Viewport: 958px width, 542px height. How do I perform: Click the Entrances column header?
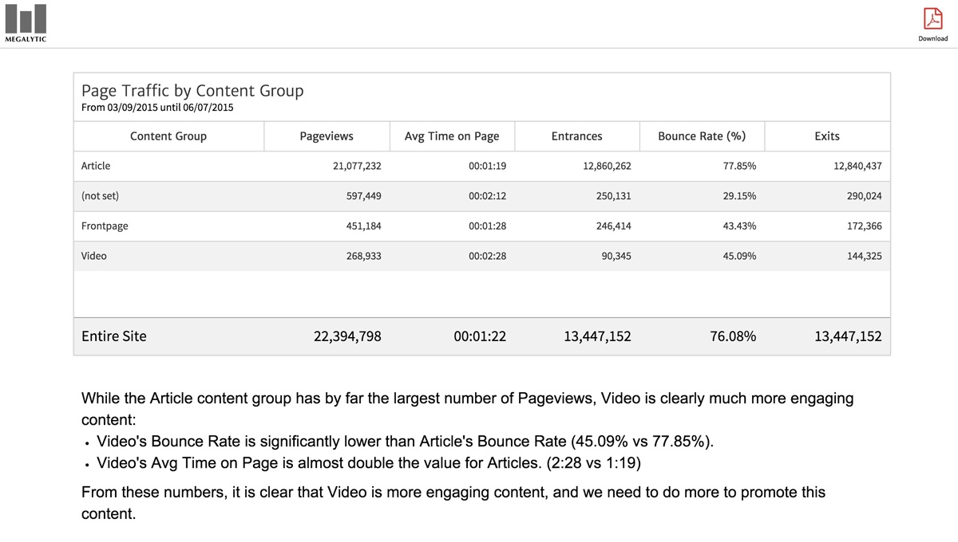tap(576, 136)
